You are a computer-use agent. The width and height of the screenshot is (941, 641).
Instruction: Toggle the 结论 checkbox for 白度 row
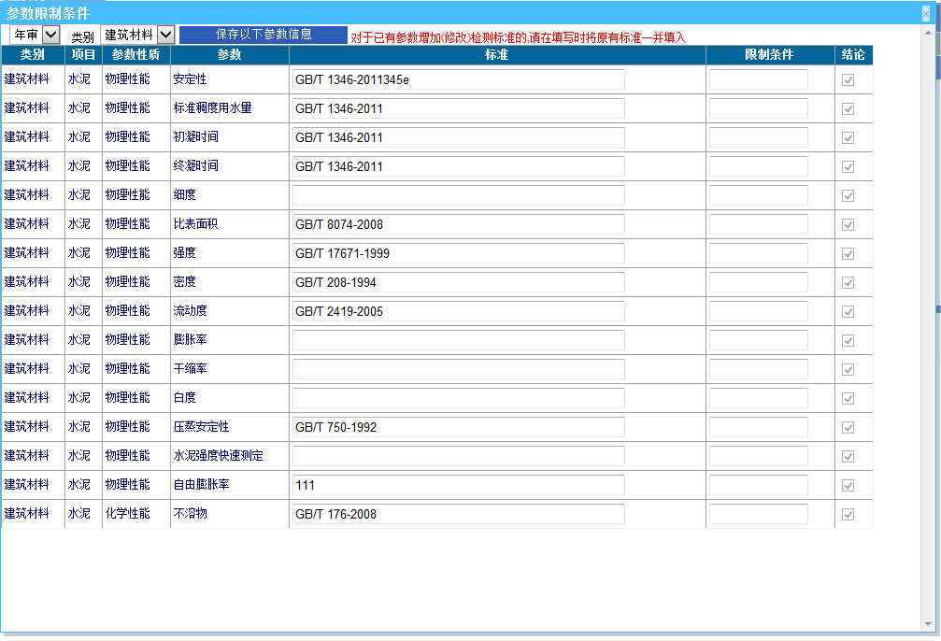(848, 399)
